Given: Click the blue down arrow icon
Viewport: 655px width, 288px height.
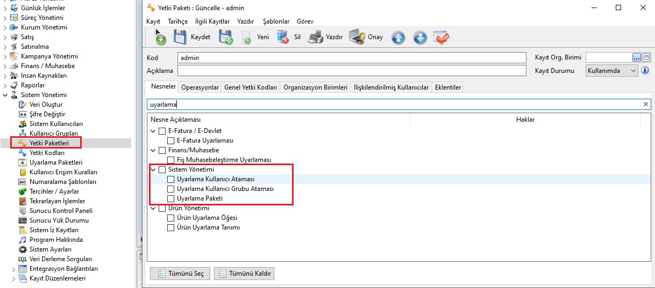Looking at the screenshot, I should 419,38.
